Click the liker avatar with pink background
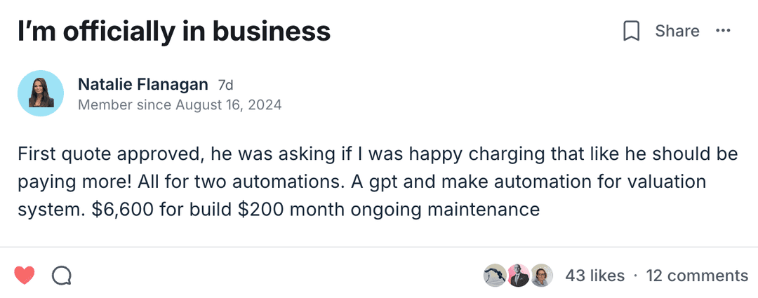Image resolution: width=758 pixels, height=298 pixels. [x=518, y=276]
